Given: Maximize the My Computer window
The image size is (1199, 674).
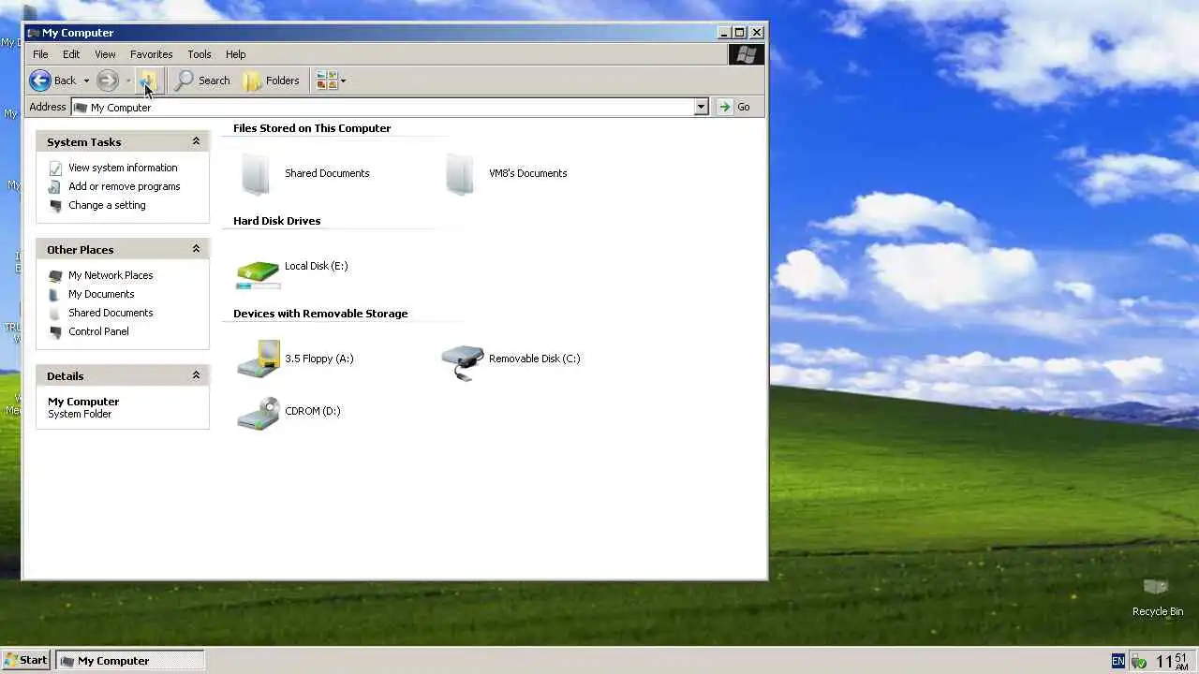Looking at the screenshot, I should 740,33.
